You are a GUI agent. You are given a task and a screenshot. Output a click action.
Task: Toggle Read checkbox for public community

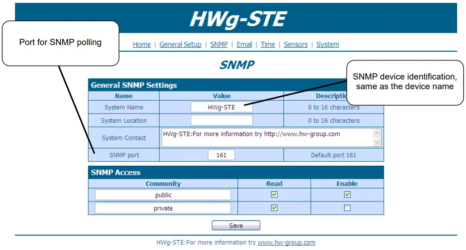(274, 194)
